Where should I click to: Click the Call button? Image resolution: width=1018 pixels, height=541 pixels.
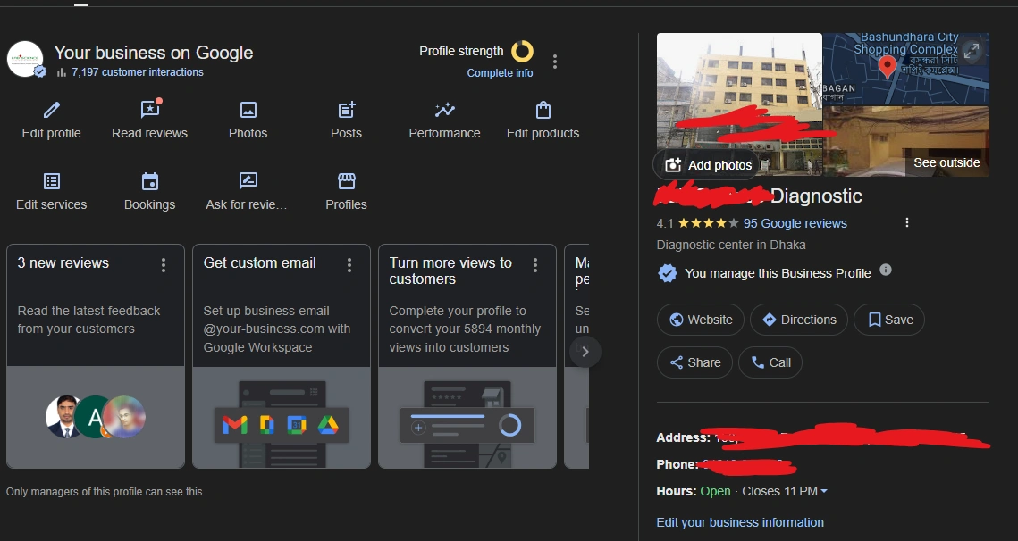pos(770,362)
